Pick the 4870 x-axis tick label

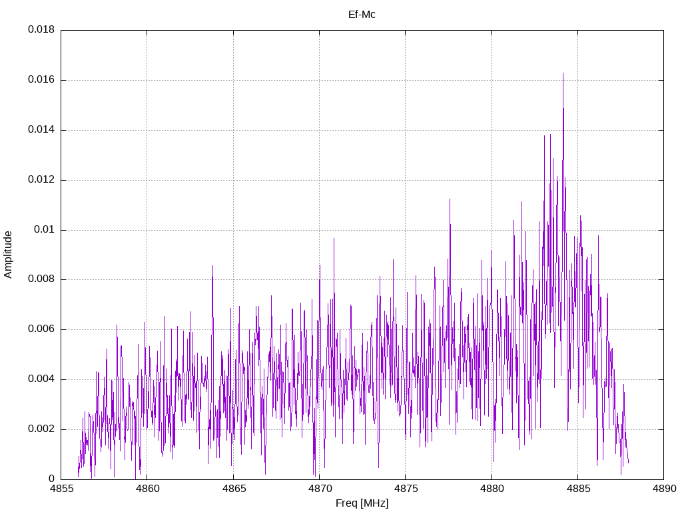319,489
